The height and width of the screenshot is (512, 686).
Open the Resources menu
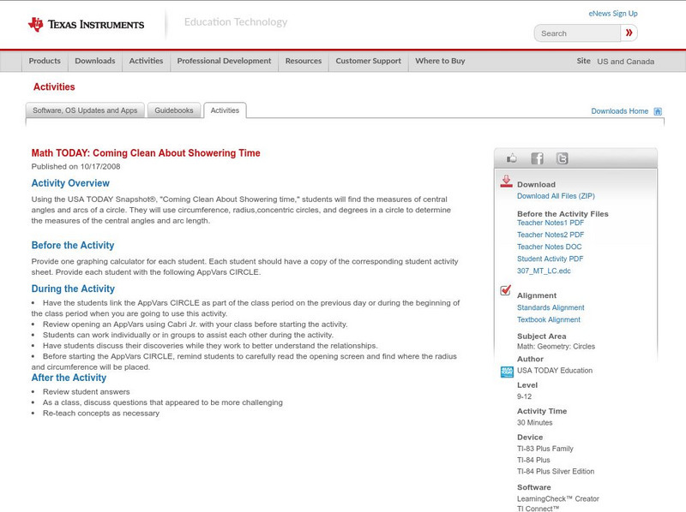pyautogui.click(x=304, y=61)
